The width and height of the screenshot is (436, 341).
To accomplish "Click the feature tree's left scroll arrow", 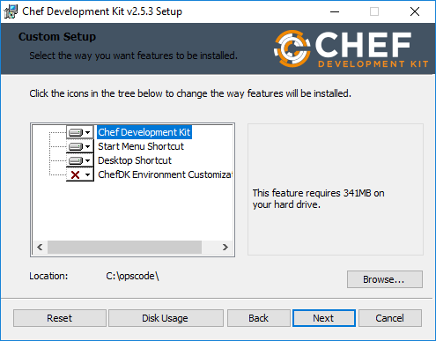I will pos(40,247).
